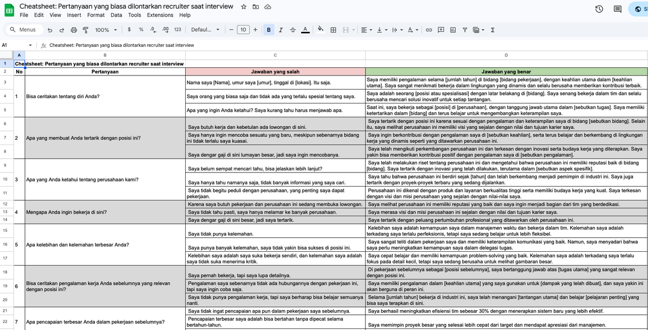This screenshot has height=330, width=648.
Task: Select column C header
Action: [x=275, y=55]
